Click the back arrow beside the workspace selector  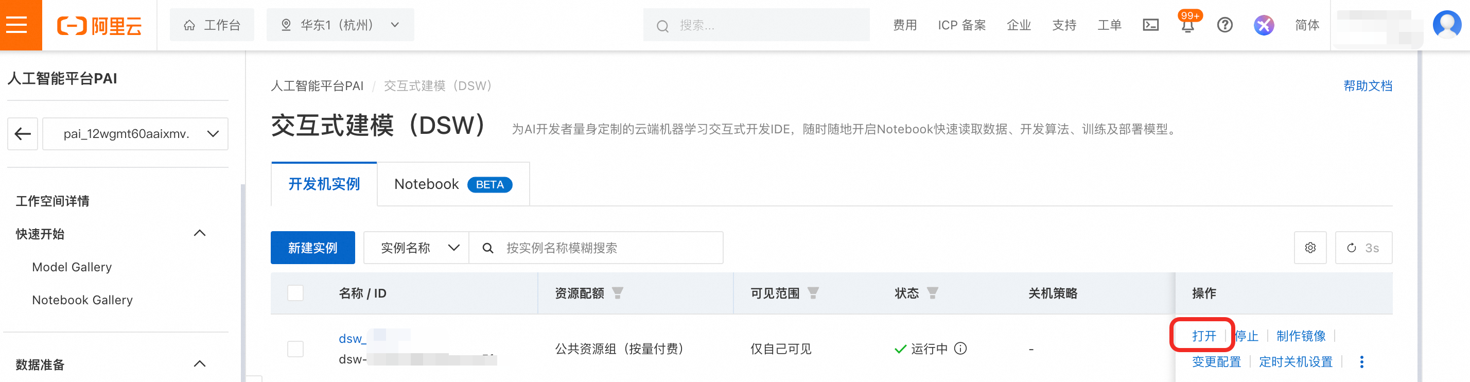click(x=22, y=134)
